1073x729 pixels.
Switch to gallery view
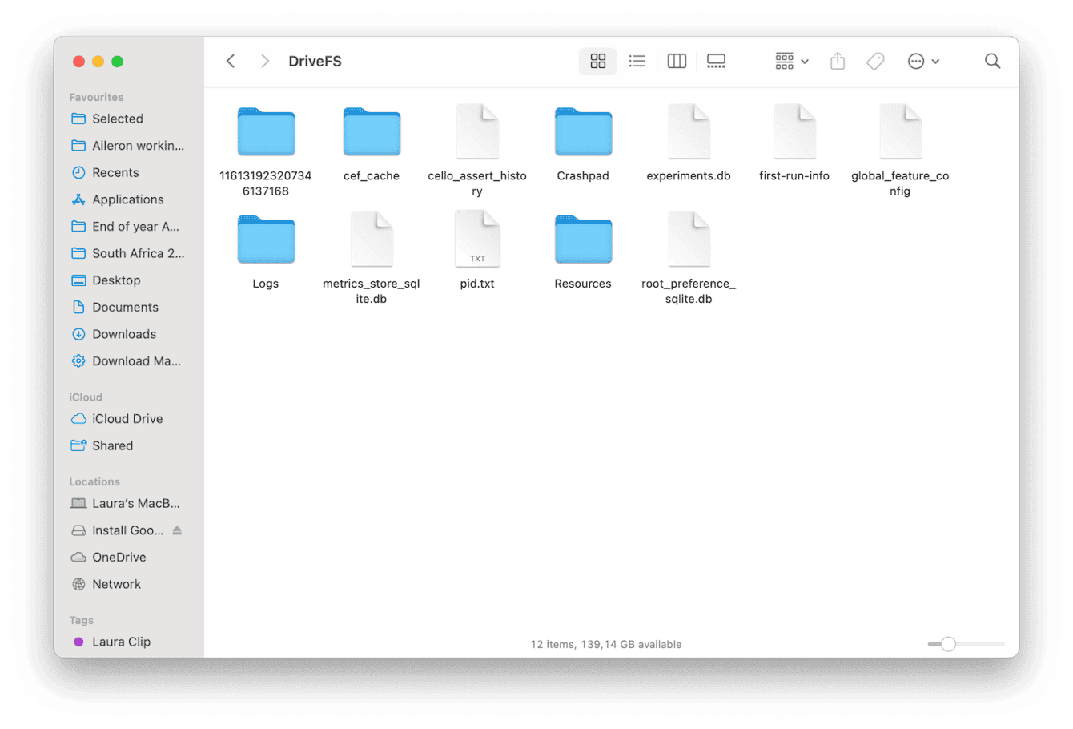click(715, 61)
